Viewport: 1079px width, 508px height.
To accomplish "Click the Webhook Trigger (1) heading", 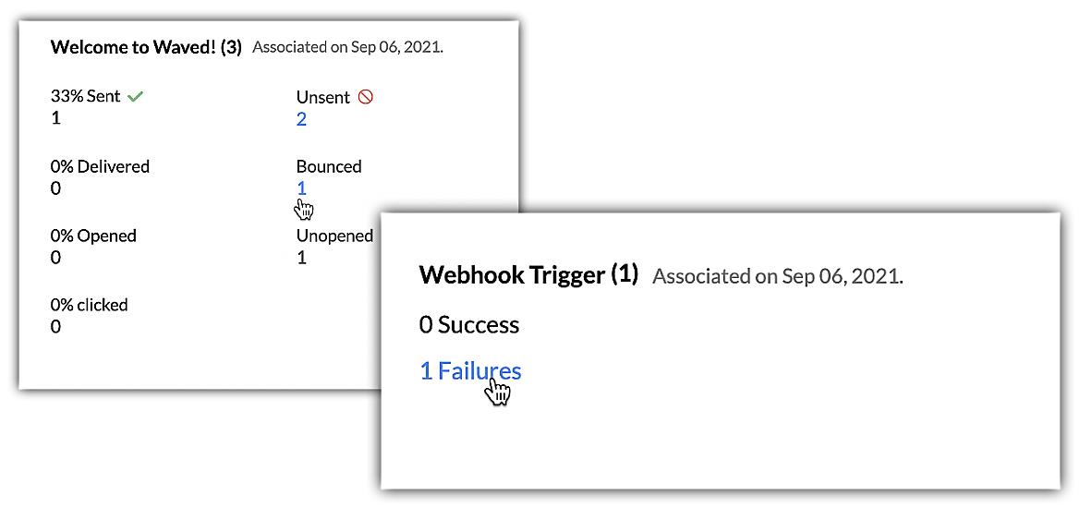I will coord(528,274).
